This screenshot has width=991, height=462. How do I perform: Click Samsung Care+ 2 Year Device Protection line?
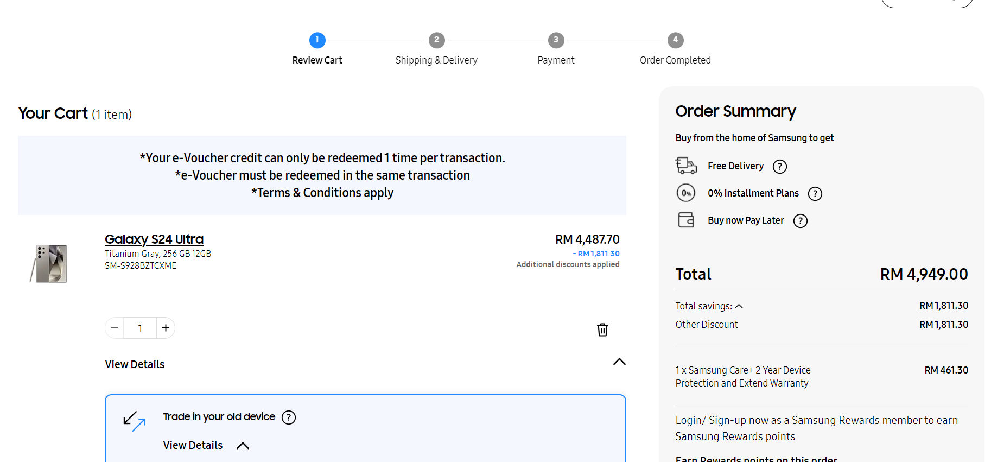(743, 377)
